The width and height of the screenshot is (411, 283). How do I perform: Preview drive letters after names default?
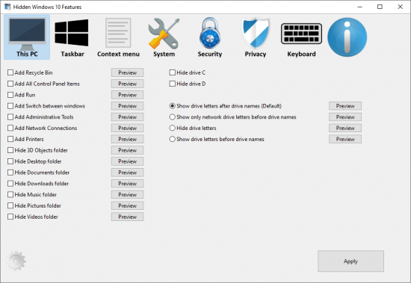pos(345,106)
